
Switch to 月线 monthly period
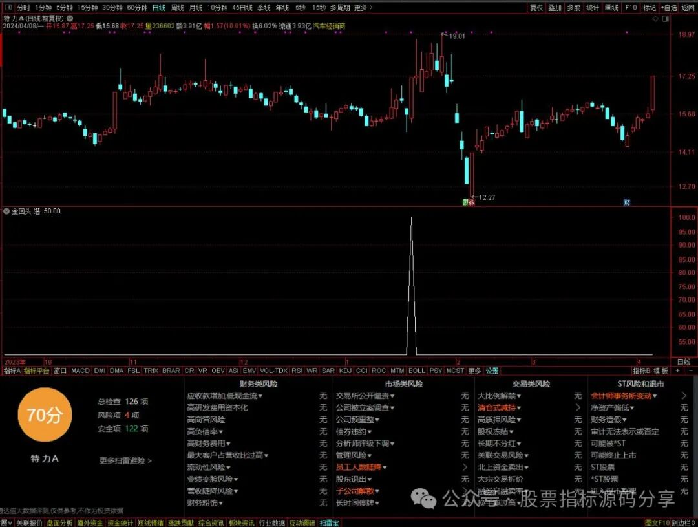pyautogui.click(x=195, y=8)
